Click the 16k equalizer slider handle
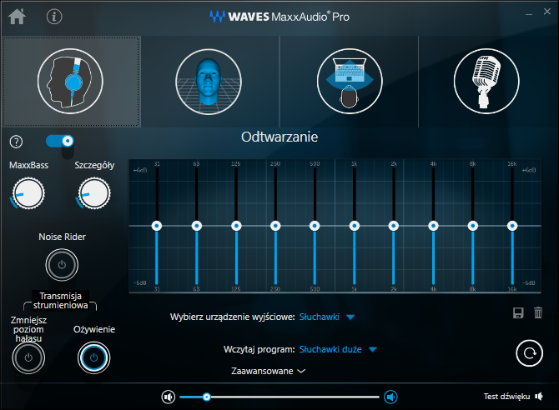 [512, 226]
